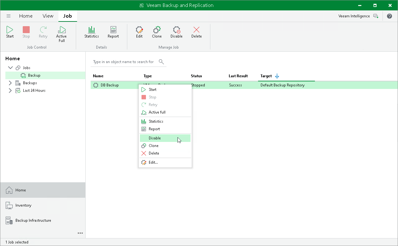Click the Clone job ribbon icon
The height and width of the screenshot is (246, 398).
(x=157, y=30)
